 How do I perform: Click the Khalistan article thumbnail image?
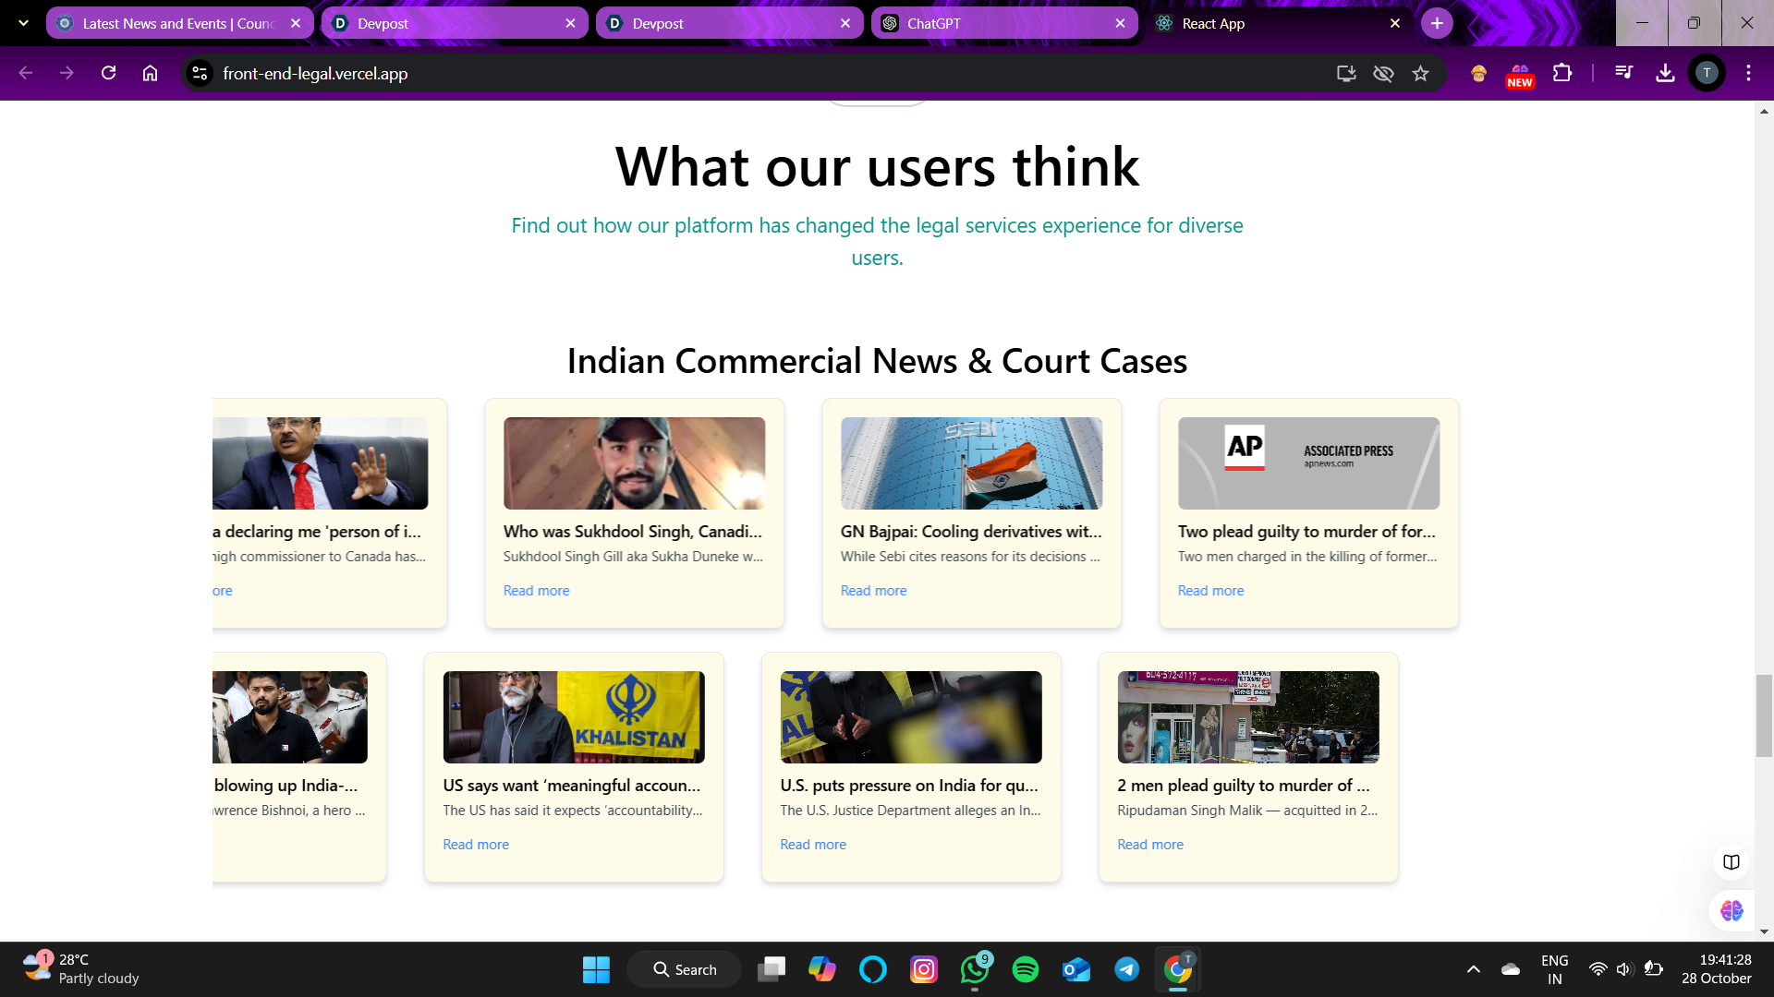pos(574,717)
